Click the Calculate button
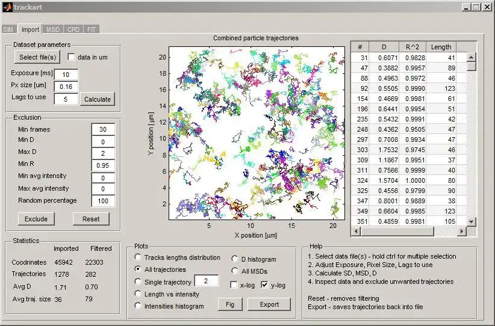The image size is (495, 326). 98,99
